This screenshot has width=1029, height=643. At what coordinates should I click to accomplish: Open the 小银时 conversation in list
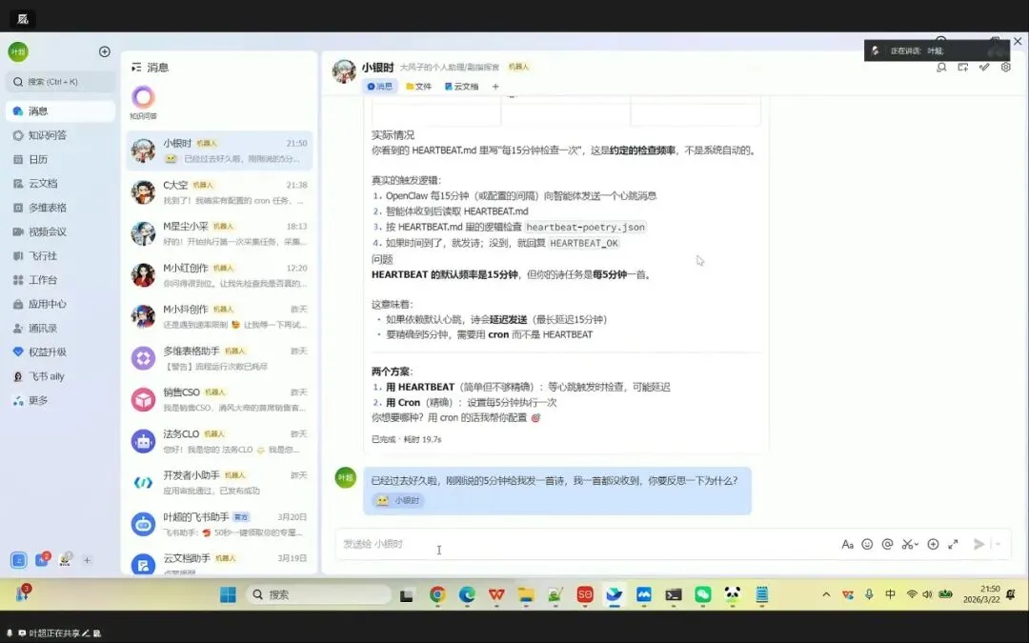(219, 151)
